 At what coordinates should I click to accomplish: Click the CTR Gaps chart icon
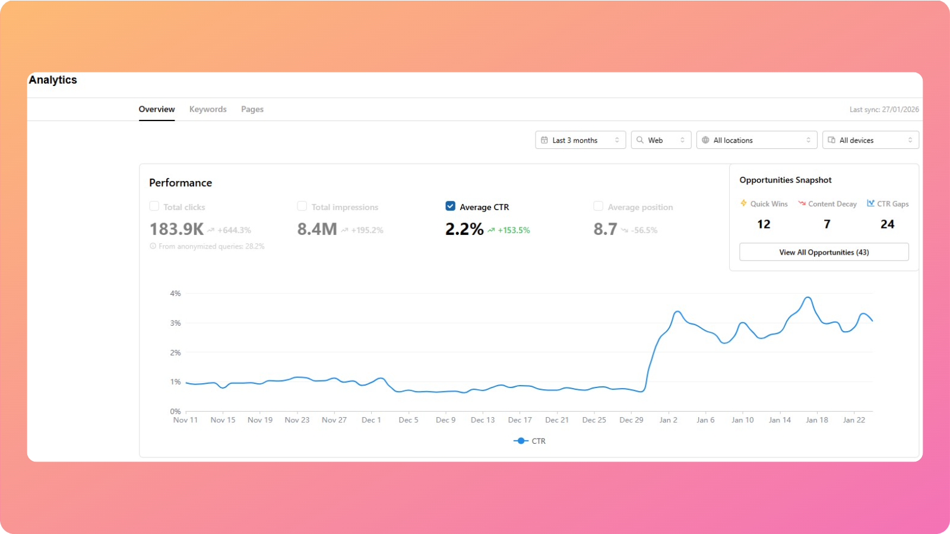tap(870, 203)
